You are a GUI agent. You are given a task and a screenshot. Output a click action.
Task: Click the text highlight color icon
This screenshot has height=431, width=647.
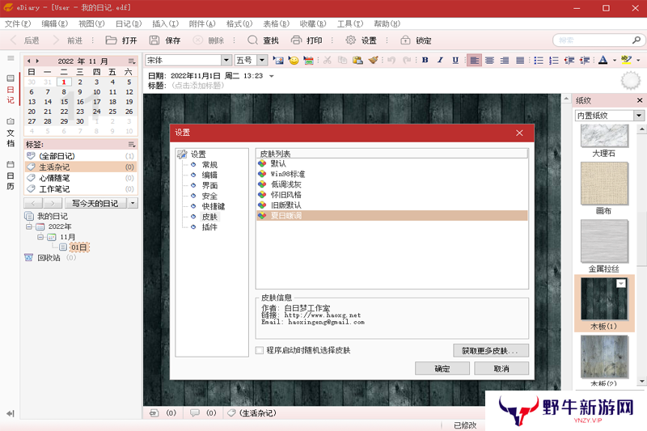pyautogui.click(x=626, y=60)
